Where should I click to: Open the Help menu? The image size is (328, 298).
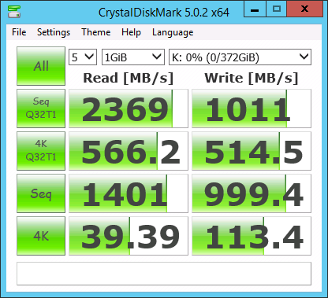pos(131,32)
